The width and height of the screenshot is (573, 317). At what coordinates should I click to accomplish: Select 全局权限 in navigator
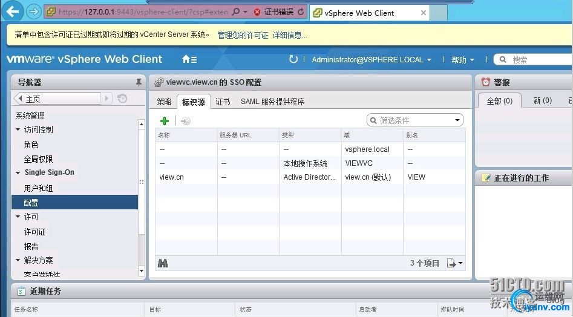pyautogui.click(x=38, y=159)
